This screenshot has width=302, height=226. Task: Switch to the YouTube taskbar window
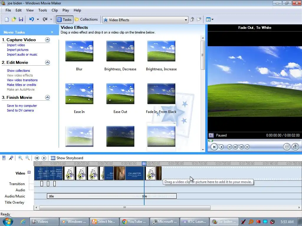(134, 222)
